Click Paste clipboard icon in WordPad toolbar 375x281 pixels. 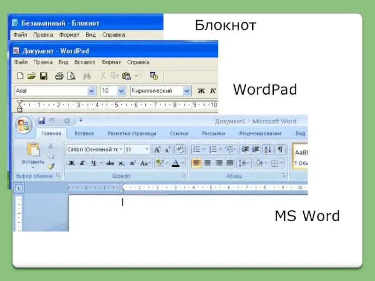point(126,76)
